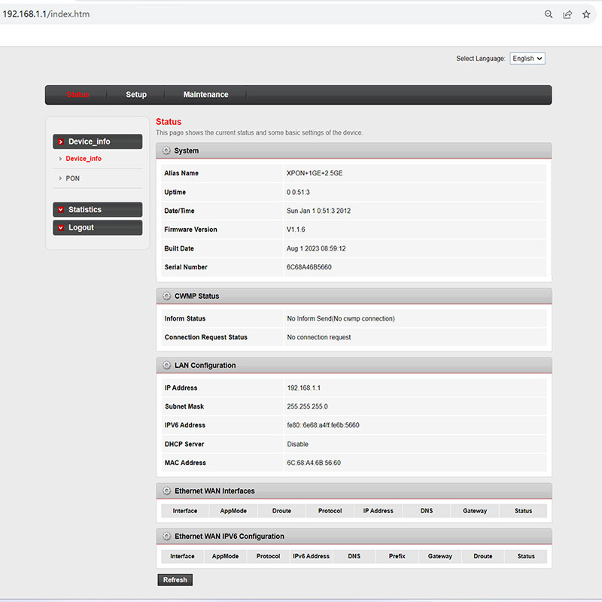This screenshot has width=602, height=602.
Task: Click the System section header bar
Action: 354,150
